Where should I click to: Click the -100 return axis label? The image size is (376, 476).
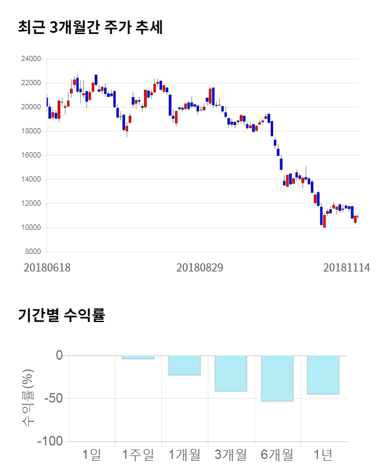[x=48, y=441]
